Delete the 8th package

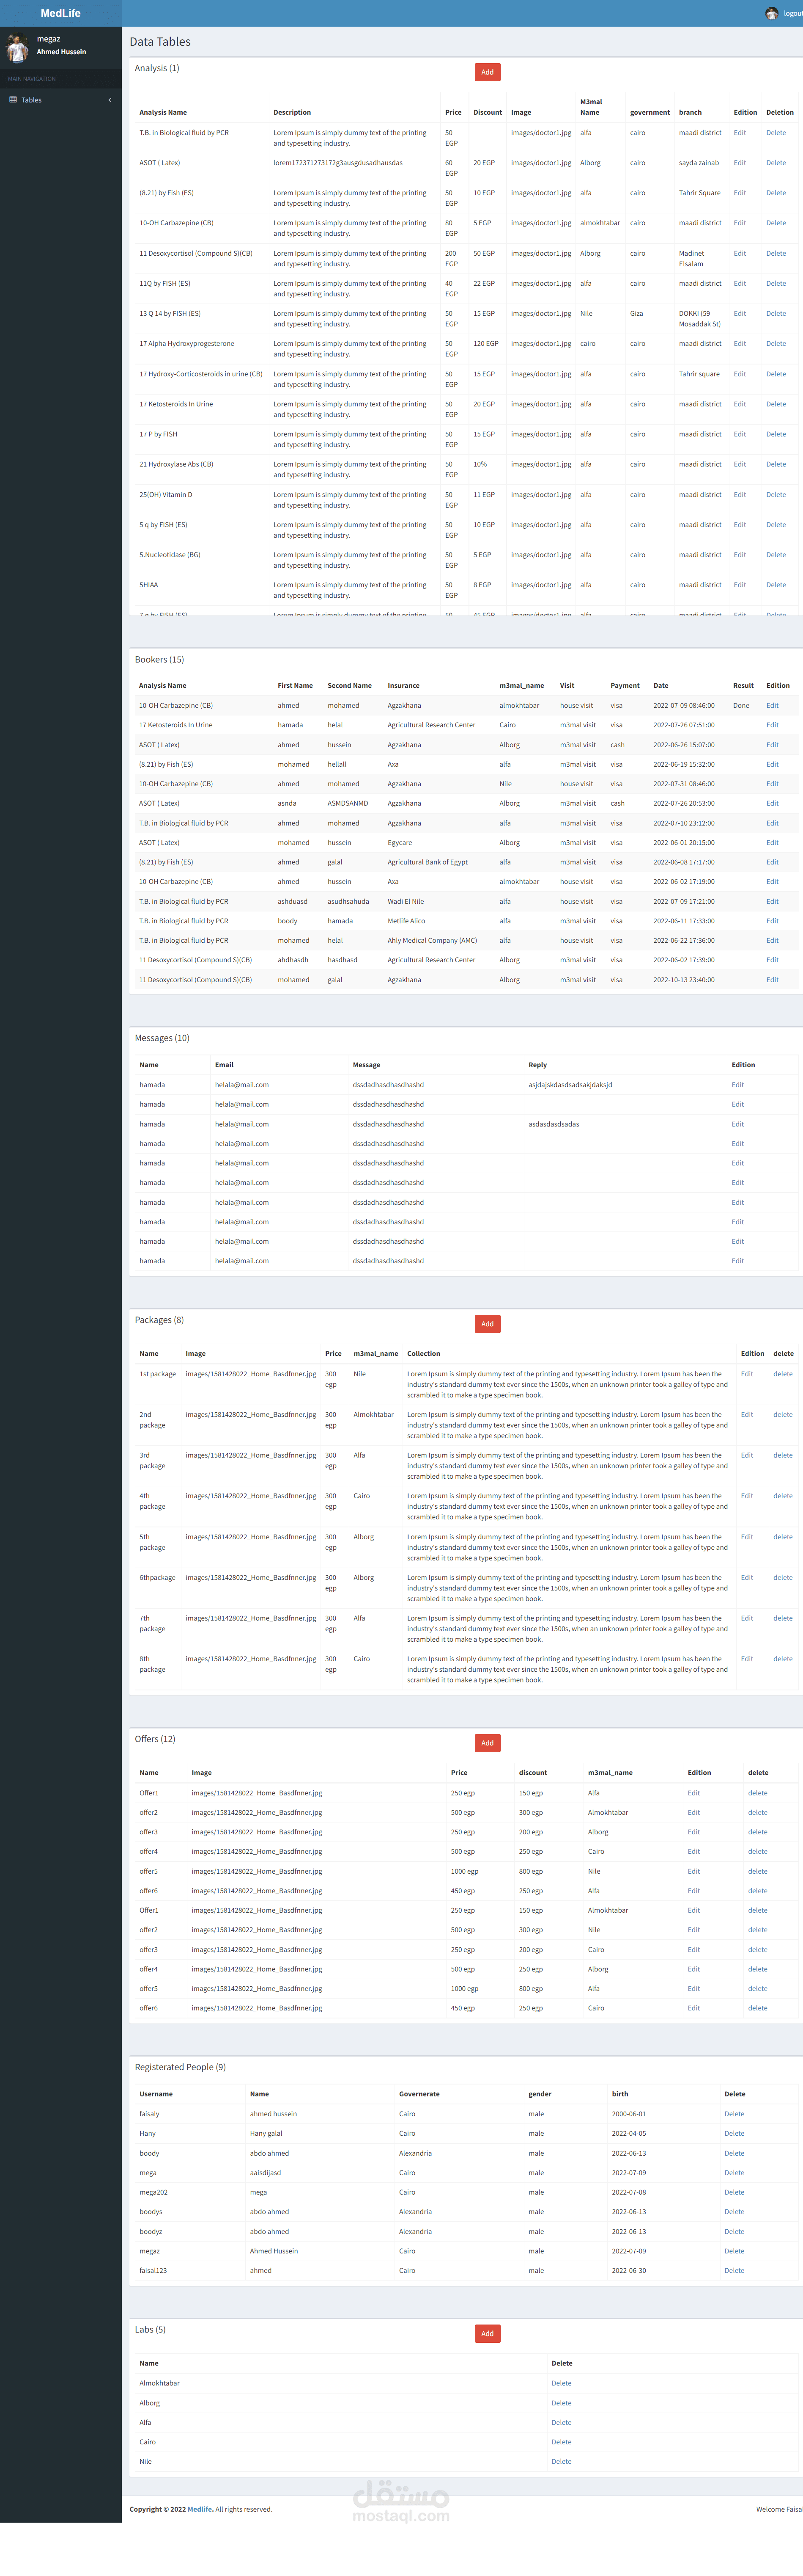[x=783, y=1659]
